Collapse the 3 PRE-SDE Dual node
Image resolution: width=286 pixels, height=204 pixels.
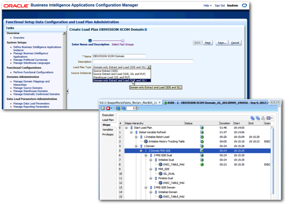coord(146,155)
